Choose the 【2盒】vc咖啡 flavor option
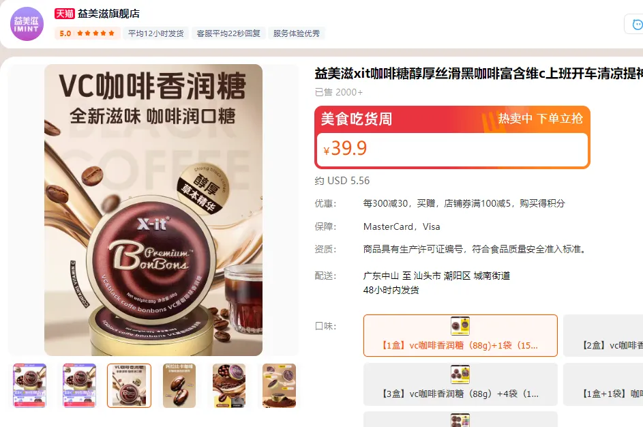This screenshot has height=427, width=643. [x=603, y=336]
